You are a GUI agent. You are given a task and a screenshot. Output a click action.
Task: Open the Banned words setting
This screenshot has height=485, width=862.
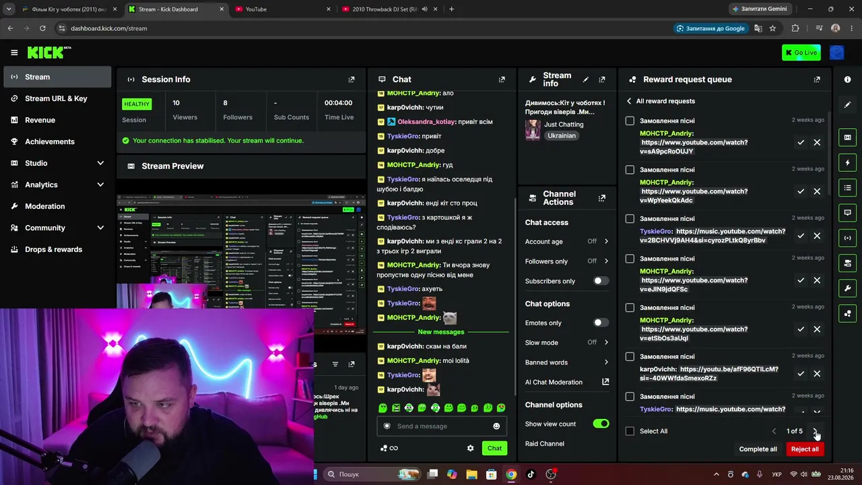(567, 362)
